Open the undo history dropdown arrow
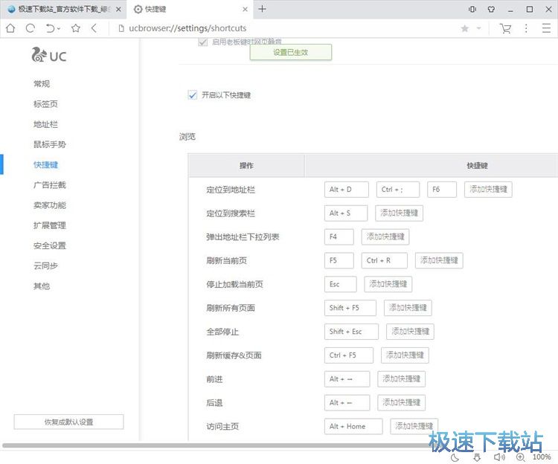Image resolution: width=558 pixels, height=464 pixels. click(59, 28)
